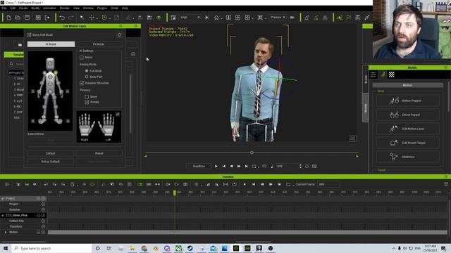Open the High quality dropdown
This screenshot has width=451, height=253.
[190, 18]
